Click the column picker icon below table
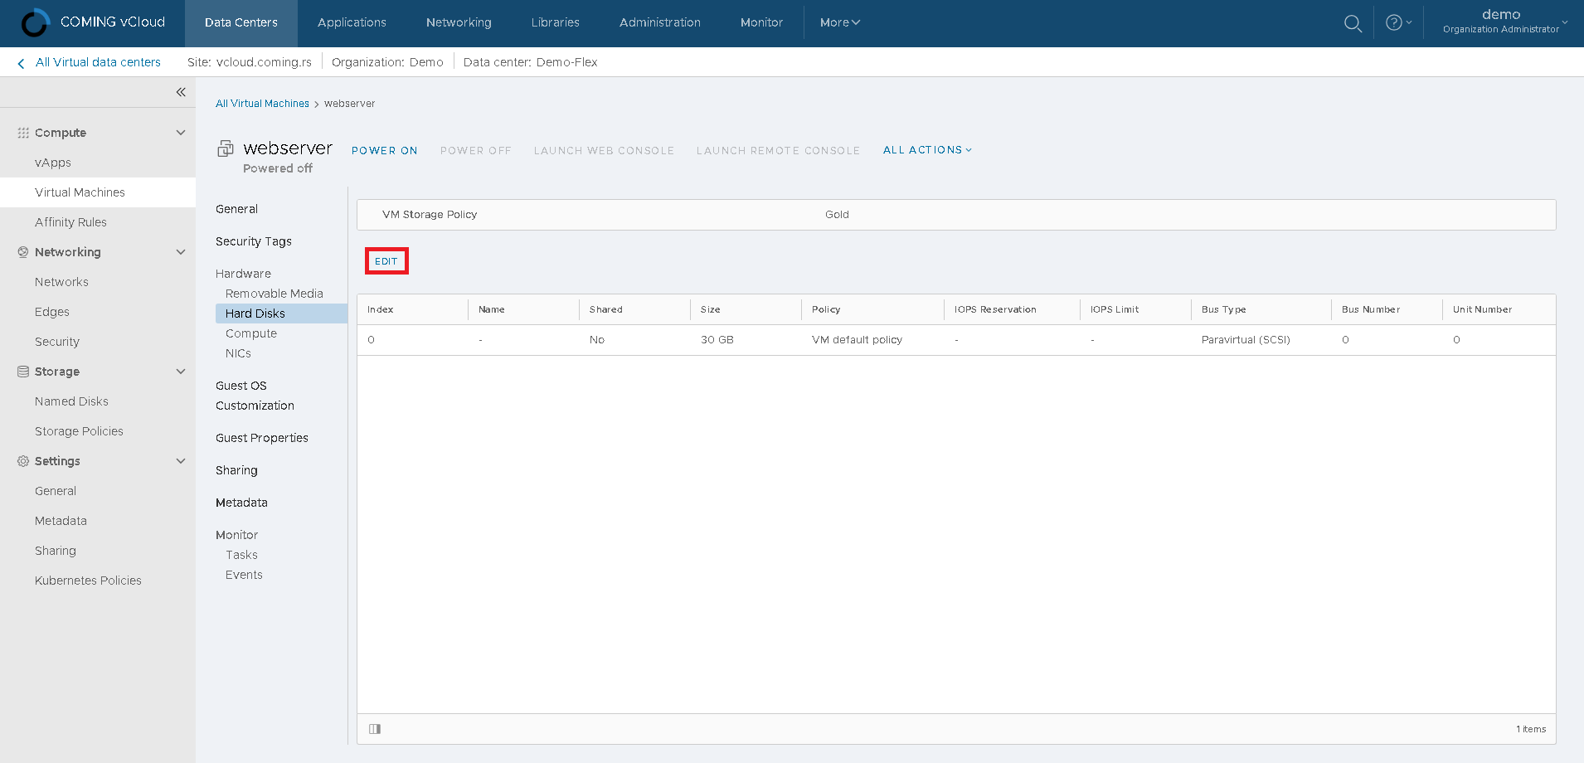The height and width of the screenshot is (763, 1584). pos(375,729)
